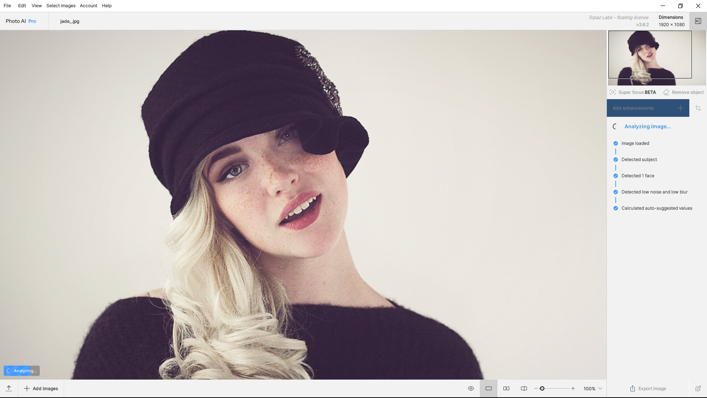
Task: Open the Select images menu
Action: pyautogui.click(x=61, y=6)
